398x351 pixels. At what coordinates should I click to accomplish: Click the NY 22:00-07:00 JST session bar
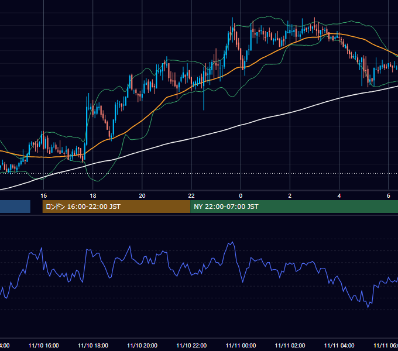tap(294, 207)
